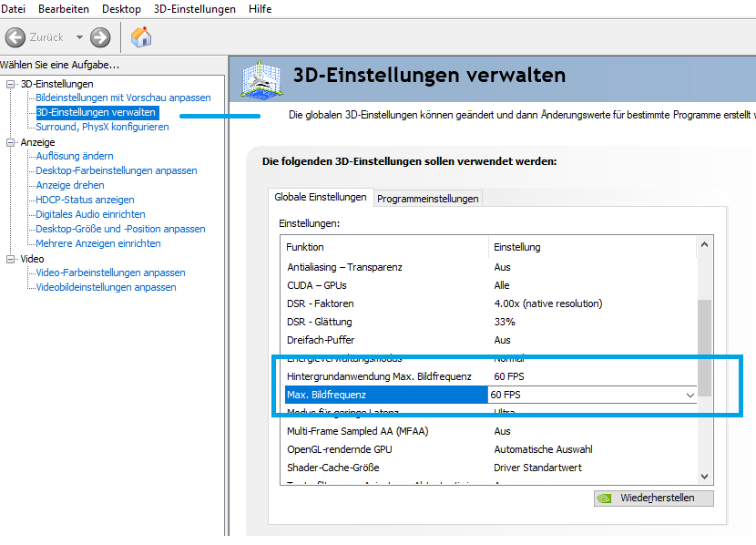This screenshot has height=545, width=756.
Task: Click the Zurück back arrow icon
Action: point(15,37)
